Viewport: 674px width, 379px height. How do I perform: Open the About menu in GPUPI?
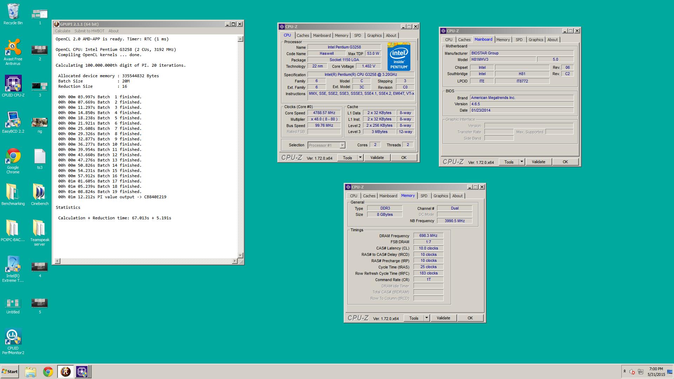113,31
